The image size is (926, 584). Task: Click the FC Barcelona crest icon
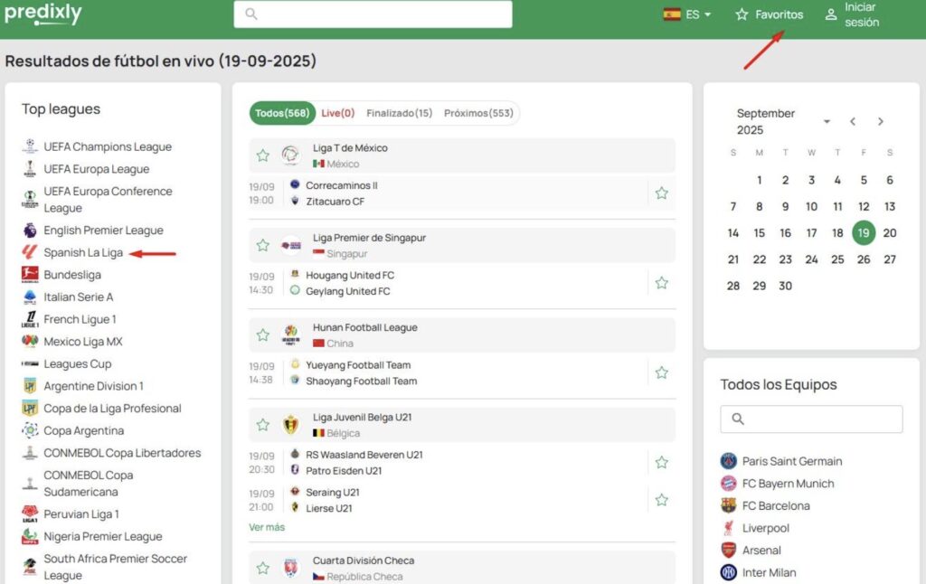(x=729, y=505)
